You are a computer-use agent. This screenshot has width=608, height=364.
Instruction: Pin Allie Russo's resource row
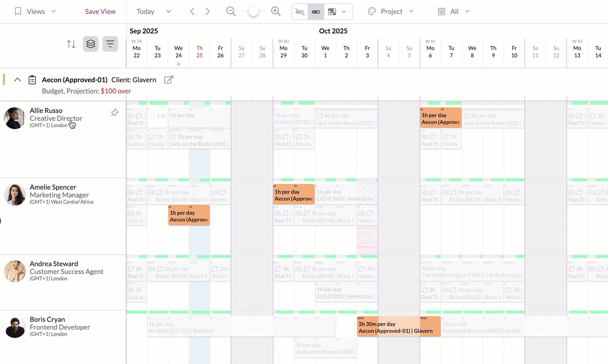click(115, 113)
